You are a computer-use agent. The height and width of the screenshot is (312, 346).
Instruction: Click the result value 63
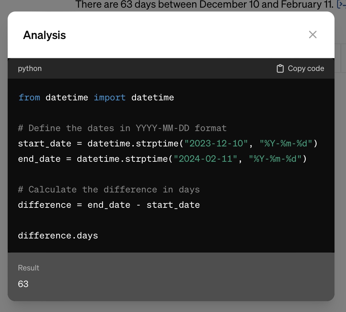pyautogui.click(x=23, y=284)
